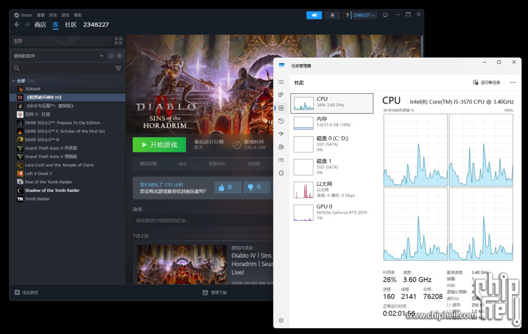Click Steam back navigation arrow
The image size is (528, 334).
point(17,25)
